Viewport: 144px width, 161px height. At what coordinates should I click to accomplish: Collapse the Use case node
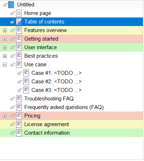(x=5, y=65)
